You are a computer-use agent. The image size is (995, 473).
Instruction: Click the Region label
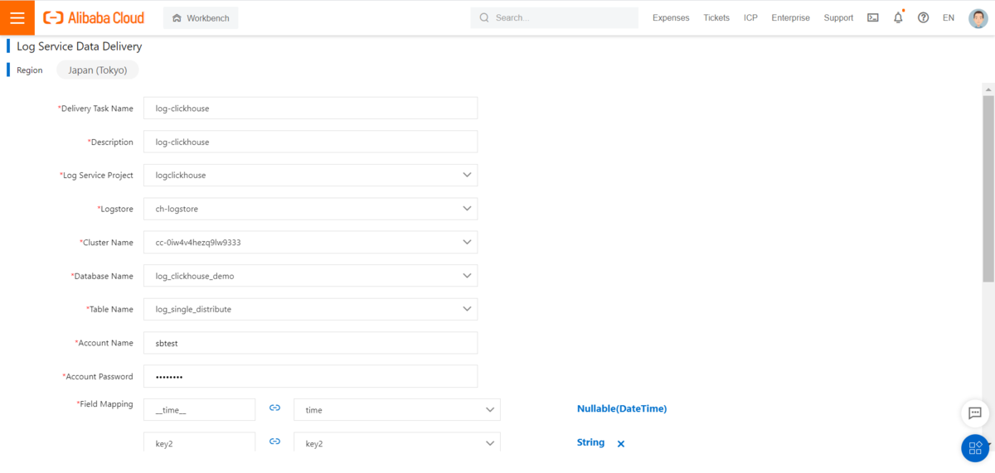pyautogui.click(x=29, y=70)
